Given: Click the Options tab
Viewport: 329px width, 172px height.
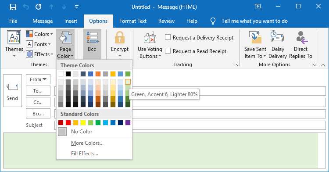Looking at the screenshot, I should click(98, 21).
